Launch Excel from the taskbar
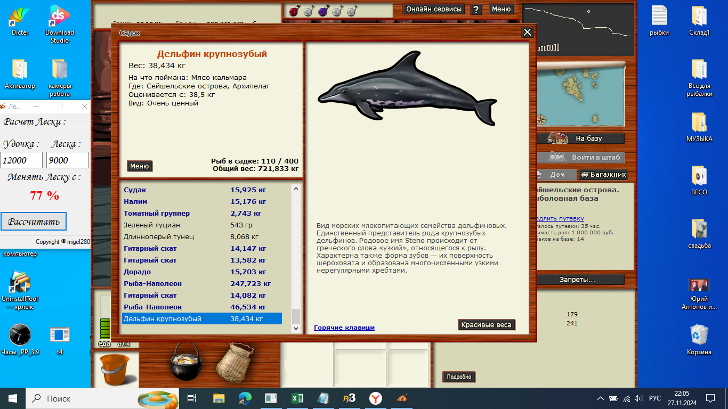 (x=297, y=398)
